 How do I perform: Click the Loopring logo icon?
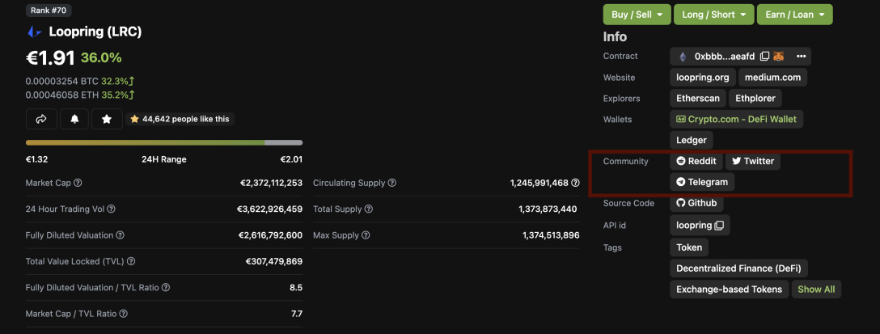[x=34, y=32]
